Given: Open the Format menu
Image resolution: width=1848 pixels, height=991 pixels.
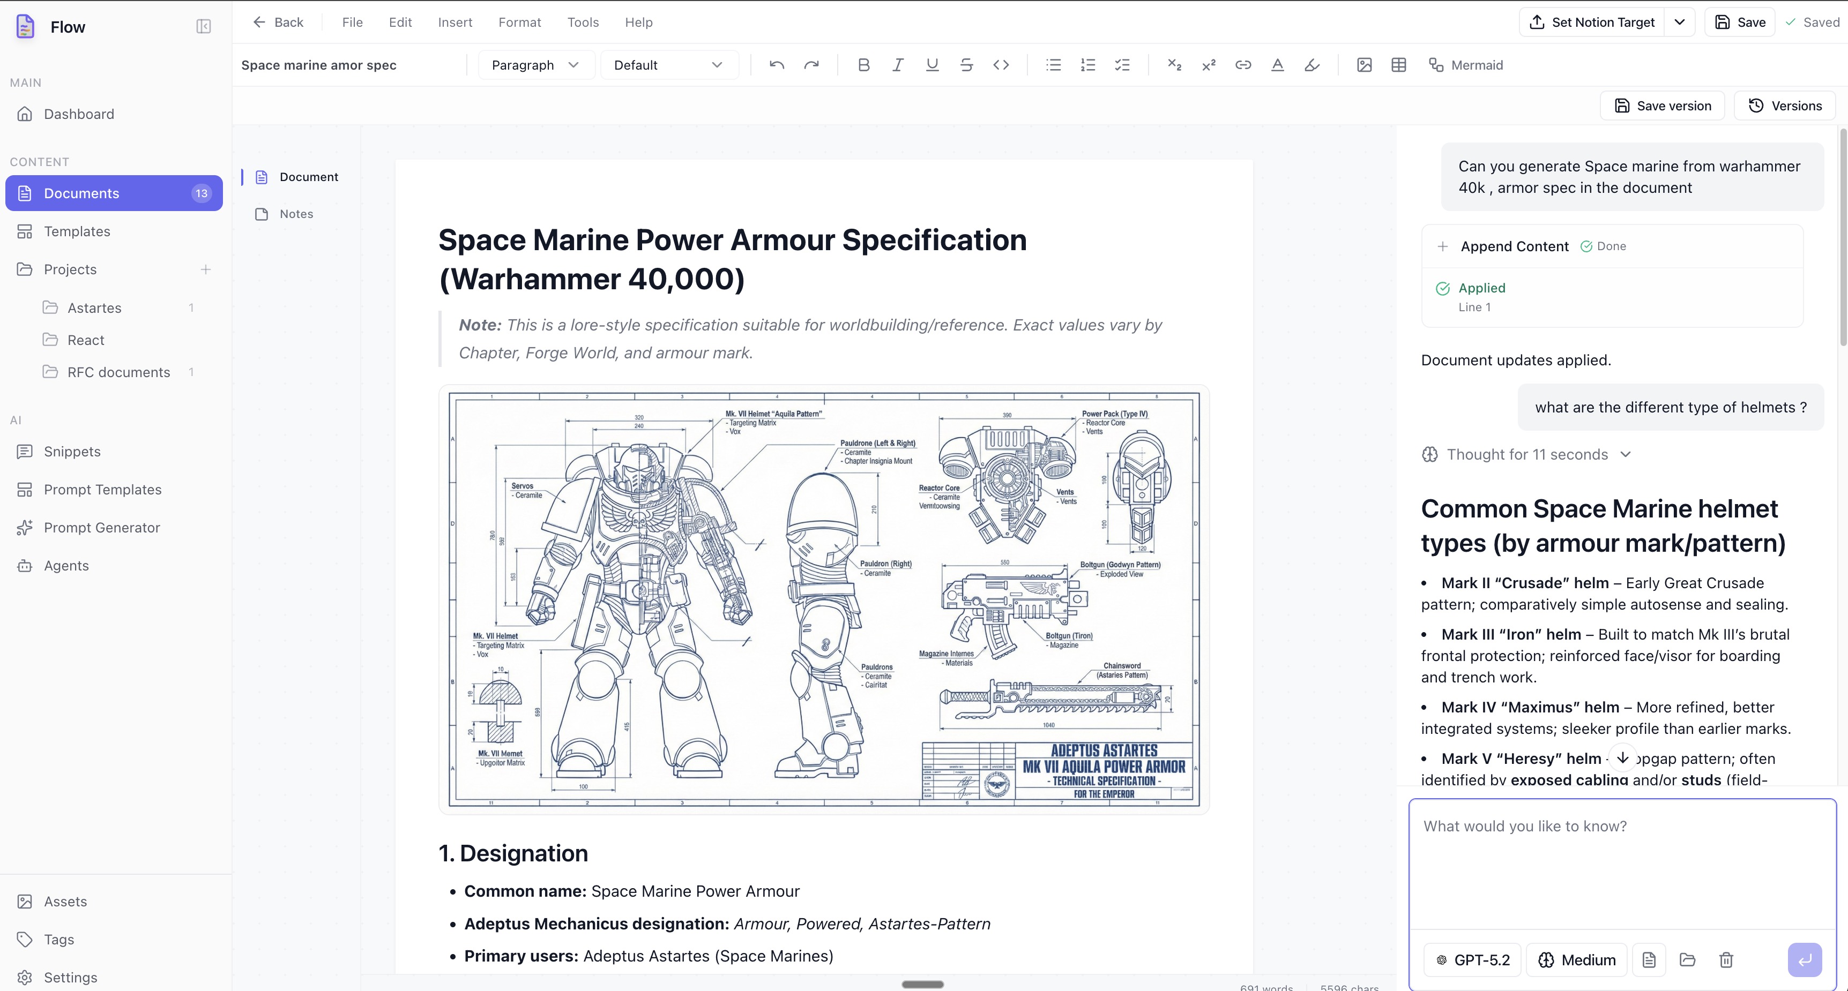Looking at the screenshot, I should 519,22.
